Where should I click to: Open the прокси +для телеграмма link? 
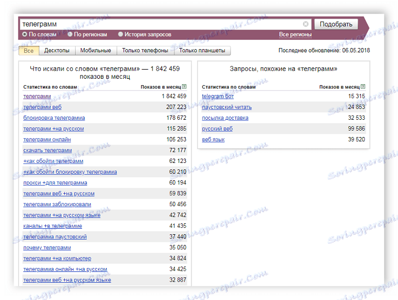(55, 182)
